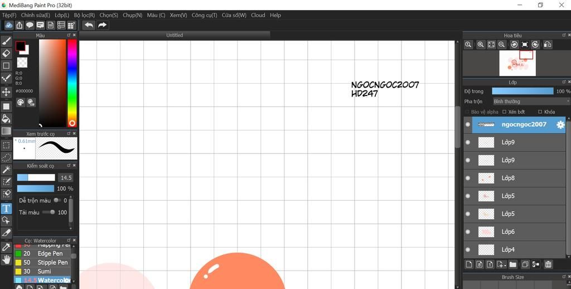The height and width of the screenshot is (289, 571).
Task: Select the Brush tool
Action: (6, 41)
